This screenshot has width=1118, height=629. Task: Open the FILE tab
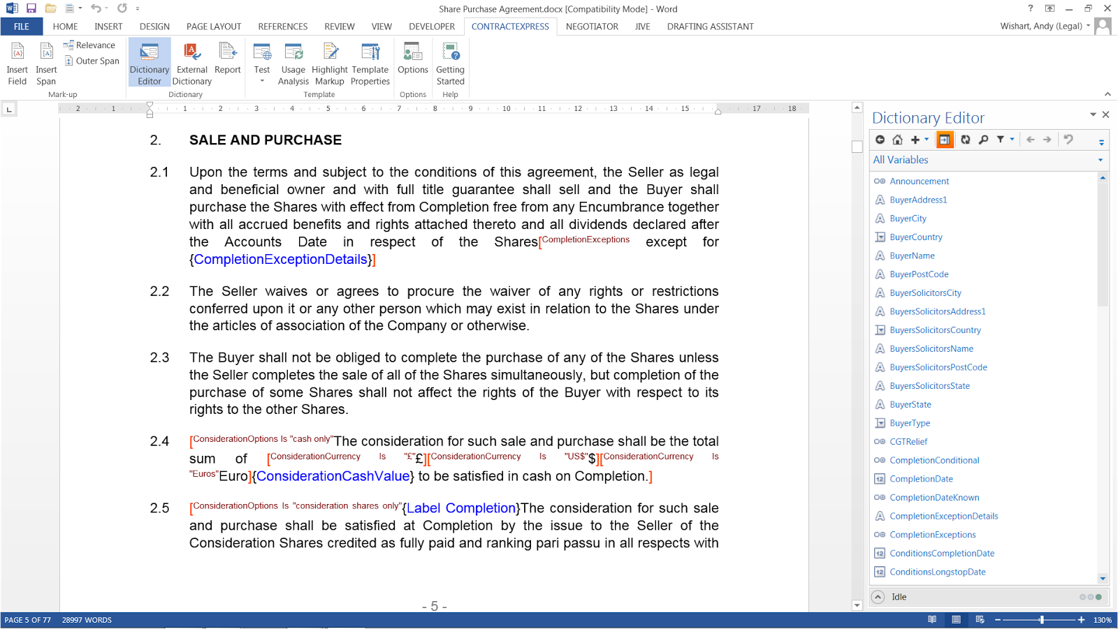(22, 27)
